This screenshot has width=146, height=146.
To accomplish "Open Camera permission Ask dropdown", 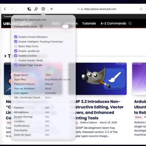I will point(47,108).
